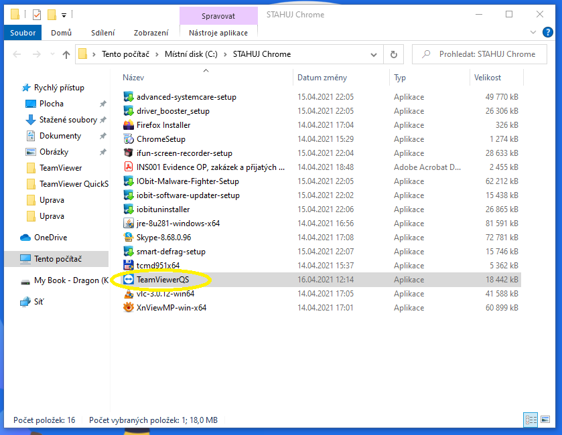Viewport: 562px width, 435px height.
Task: Navigate forward with the right arrow
Action: 37,54
